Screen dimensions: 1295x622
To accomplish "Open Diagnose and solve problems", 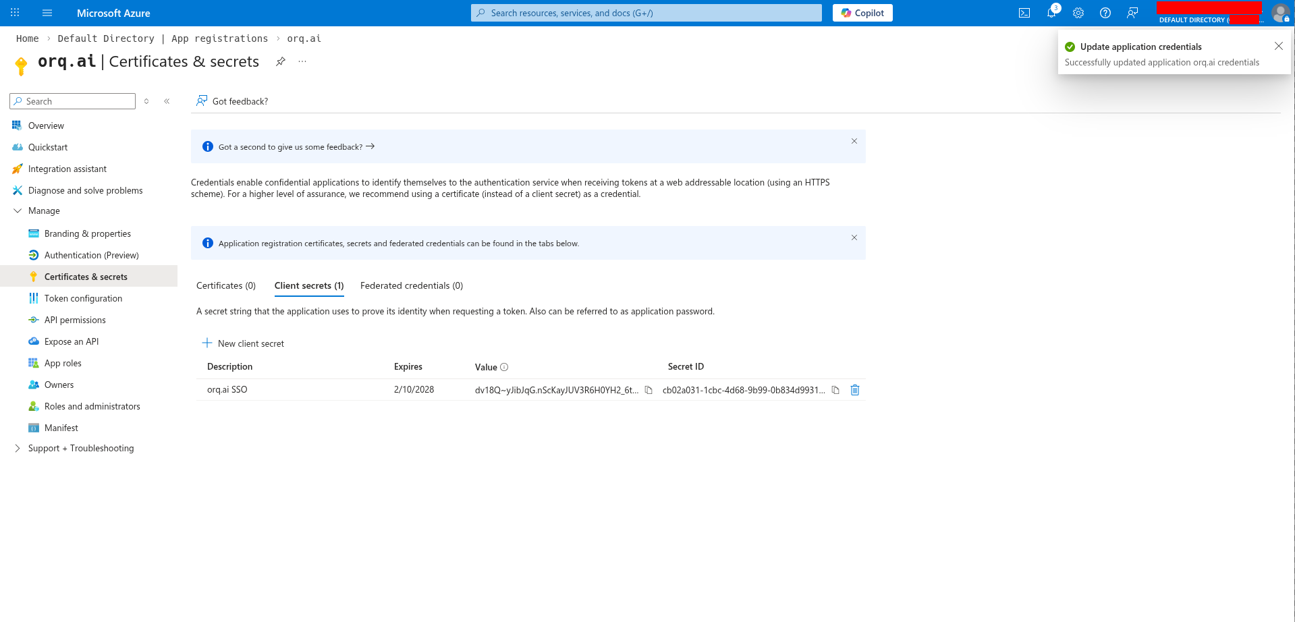I will [86, 190].
